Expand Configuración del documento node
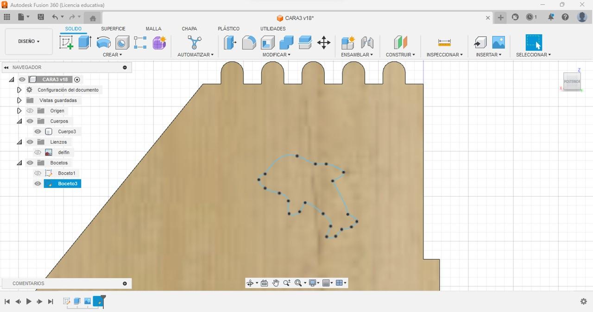The image size is (593, 312). pos(19,90)
